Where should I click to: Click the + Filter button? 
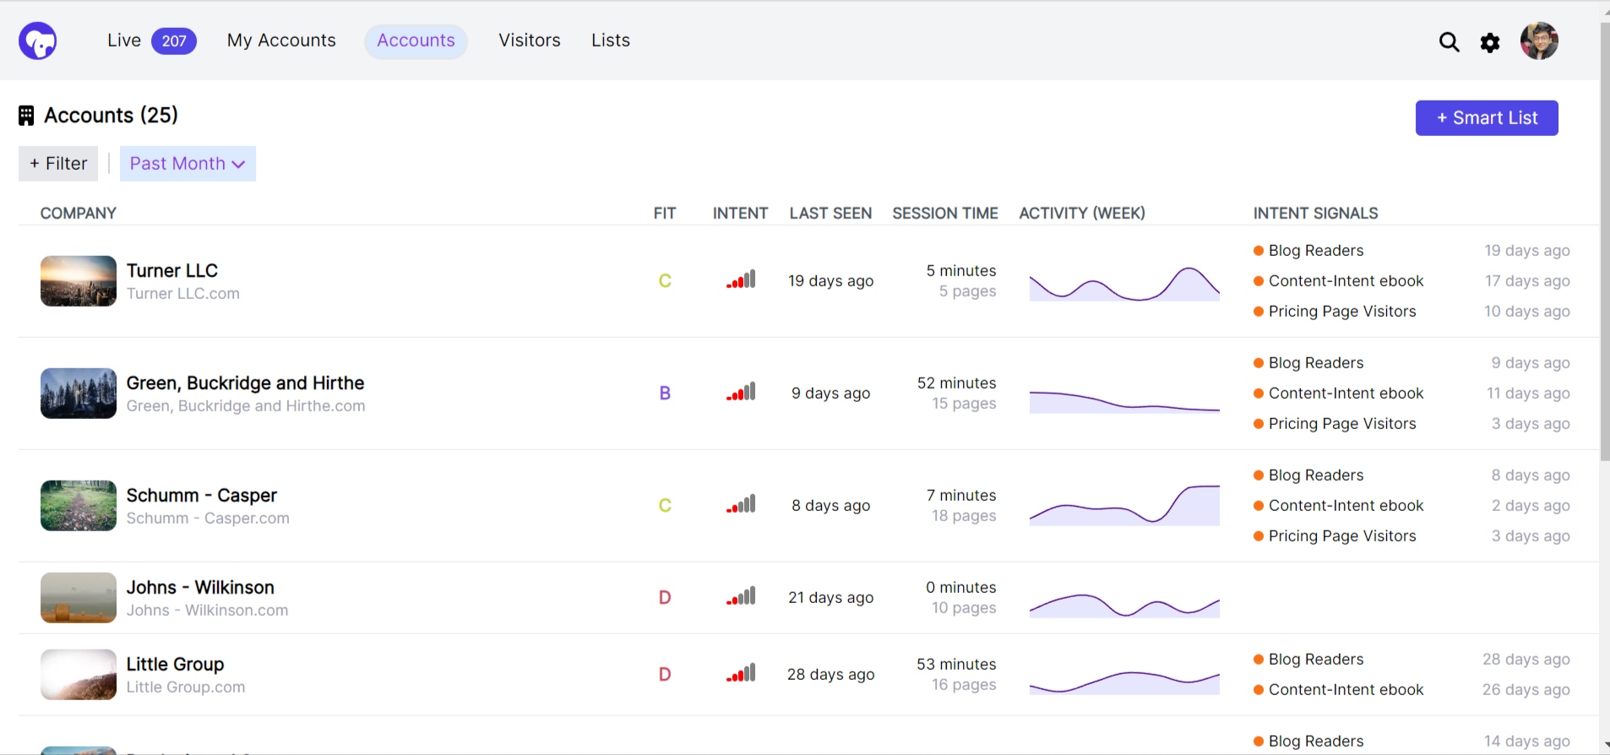(x=58, y=164)
